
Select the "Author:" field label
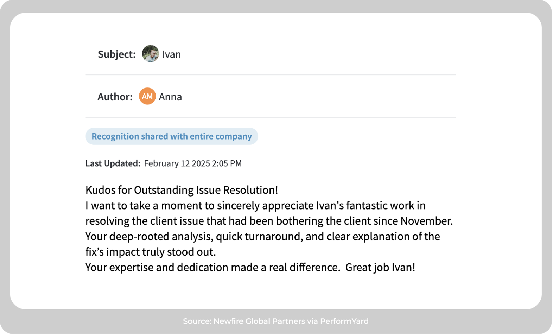(x=115, y=97)
